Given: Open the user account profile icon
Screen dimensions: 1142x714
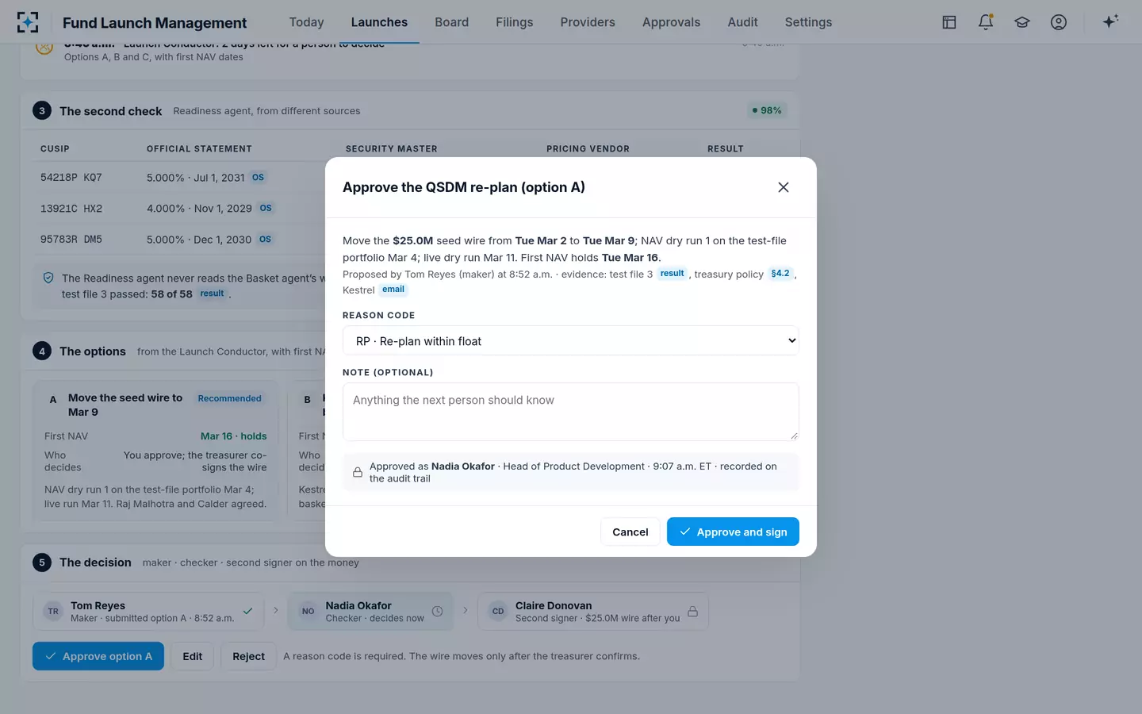Looking at the screenshot, I should (x=1059, y=22).
